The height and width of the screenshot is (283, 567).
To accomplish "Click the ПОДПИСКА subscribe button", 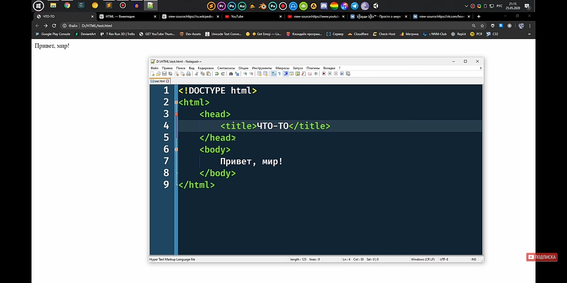I will 542,257.
